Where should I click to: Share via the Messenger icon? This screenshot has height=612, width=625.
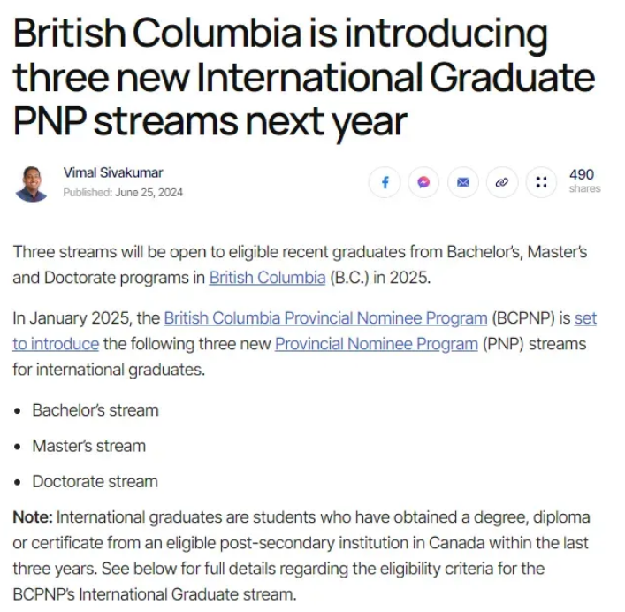[x=423, y=182]
